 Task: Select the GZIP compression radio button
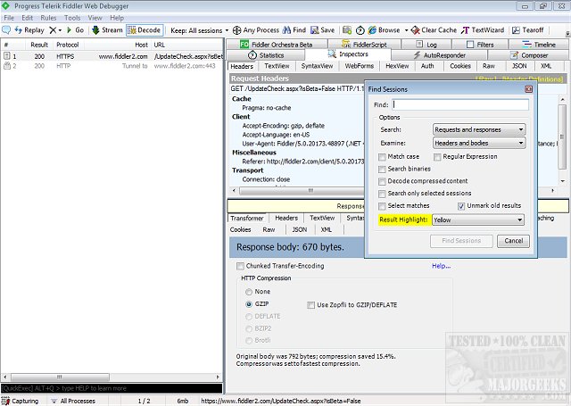click(249, 304)
